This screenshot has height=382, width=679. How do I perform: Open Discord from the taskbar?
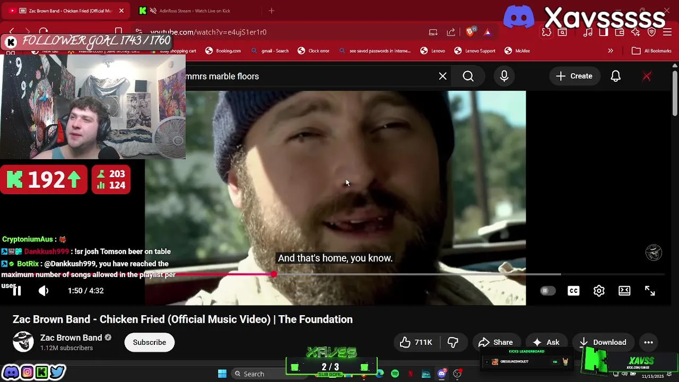tap(441, 374)
